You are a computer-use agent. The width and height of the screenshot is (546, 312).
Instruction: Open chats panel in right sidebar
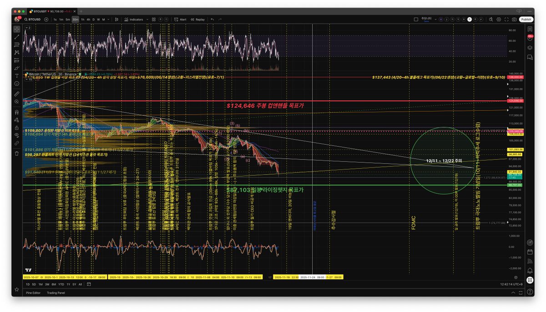[530, 57]
